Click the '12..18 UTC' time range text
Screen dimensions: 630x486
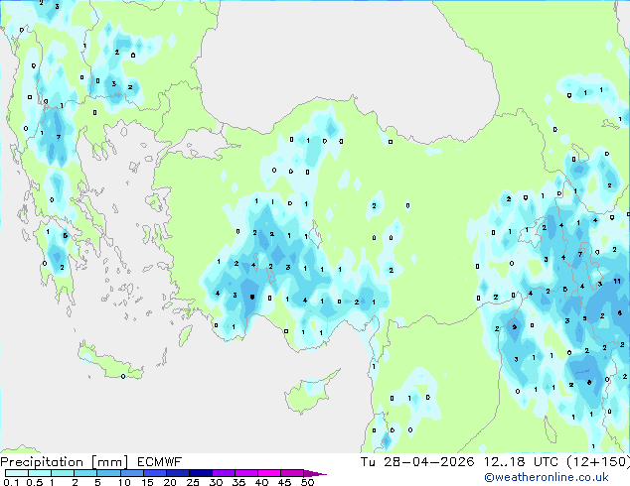[x=521, y=462]
